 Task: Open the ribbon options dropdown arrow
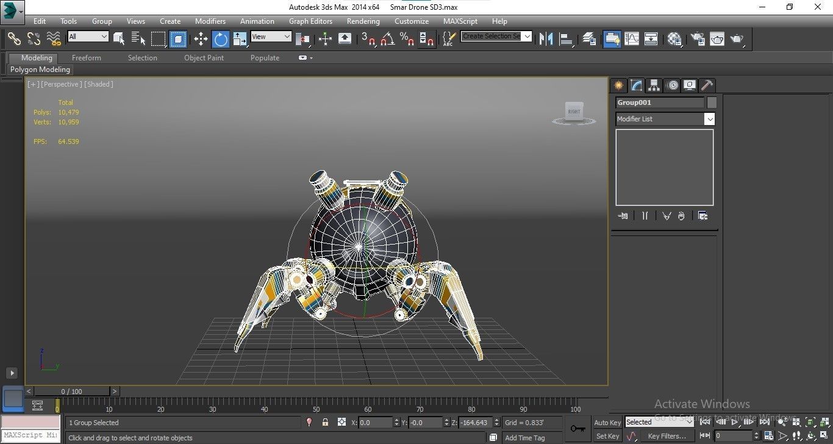pos(311,58)
